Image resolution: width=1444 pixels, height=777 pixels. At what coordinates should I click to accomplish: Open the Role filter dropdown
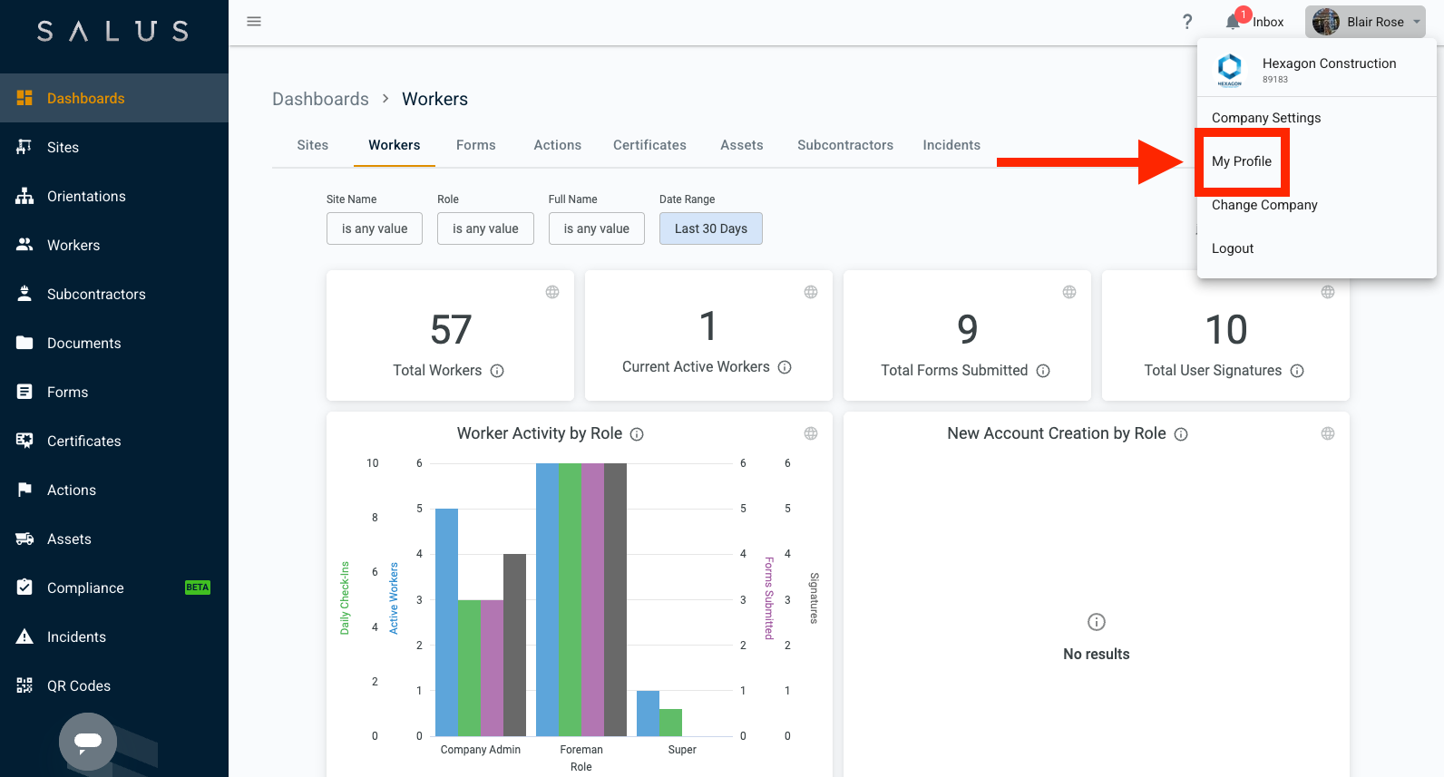pyautogui.click(x=485, y=228)
